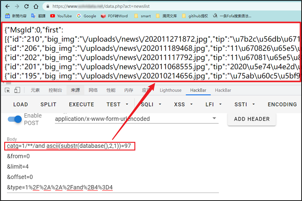Click the horizontal scrollbar thumb below response
302x201 pixels.
tap(9, 83)
